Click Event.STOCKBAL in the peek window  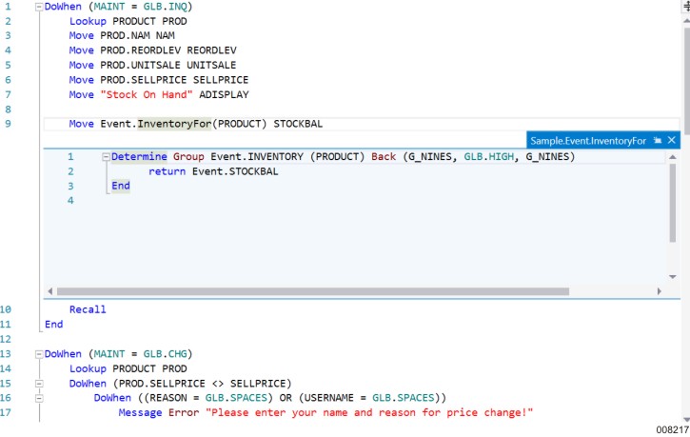(235, 171)
